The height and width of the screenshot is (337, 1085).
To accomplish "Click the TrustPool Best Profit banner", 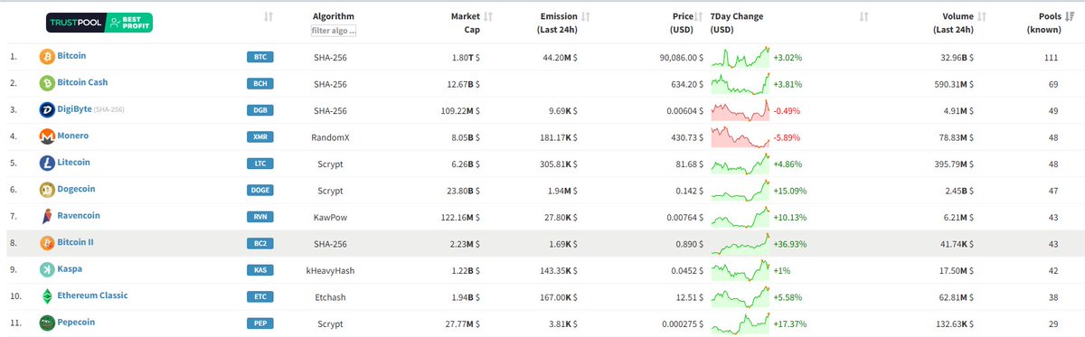I will click(99, 23).
